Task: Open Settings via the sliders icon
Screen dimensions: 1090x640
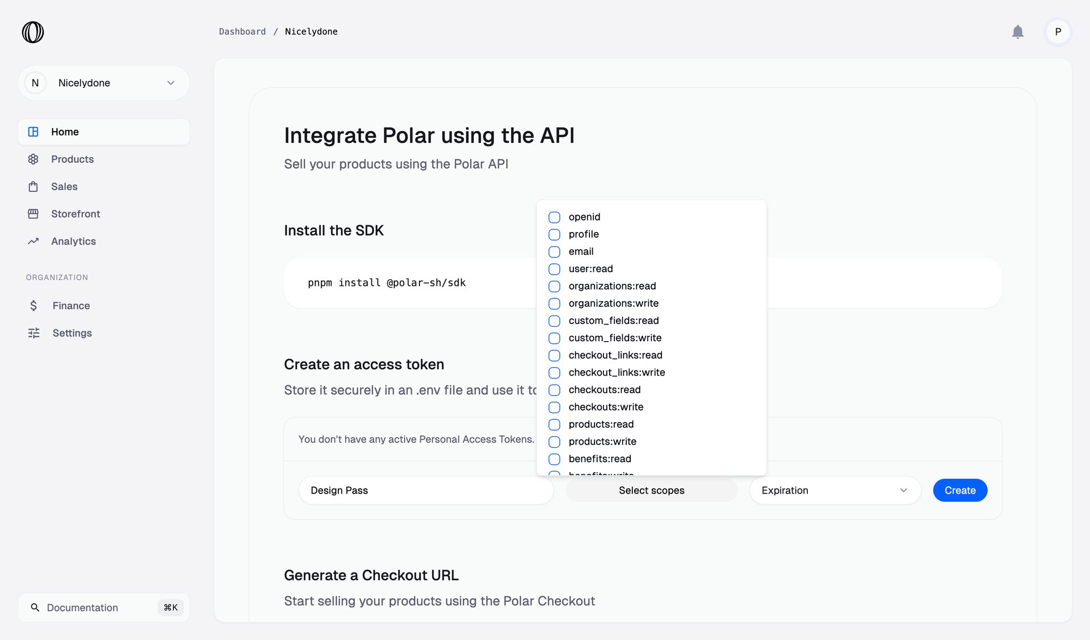Action: pyautogui.click(x=33, y=332)
